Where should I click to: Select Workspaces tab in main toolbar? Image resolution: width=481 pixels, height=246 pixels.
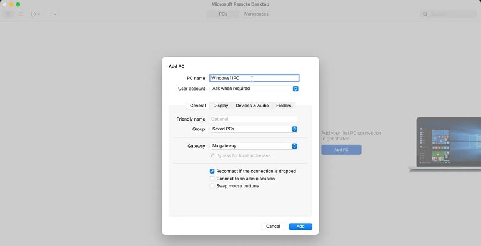click(x=256, y=14)
